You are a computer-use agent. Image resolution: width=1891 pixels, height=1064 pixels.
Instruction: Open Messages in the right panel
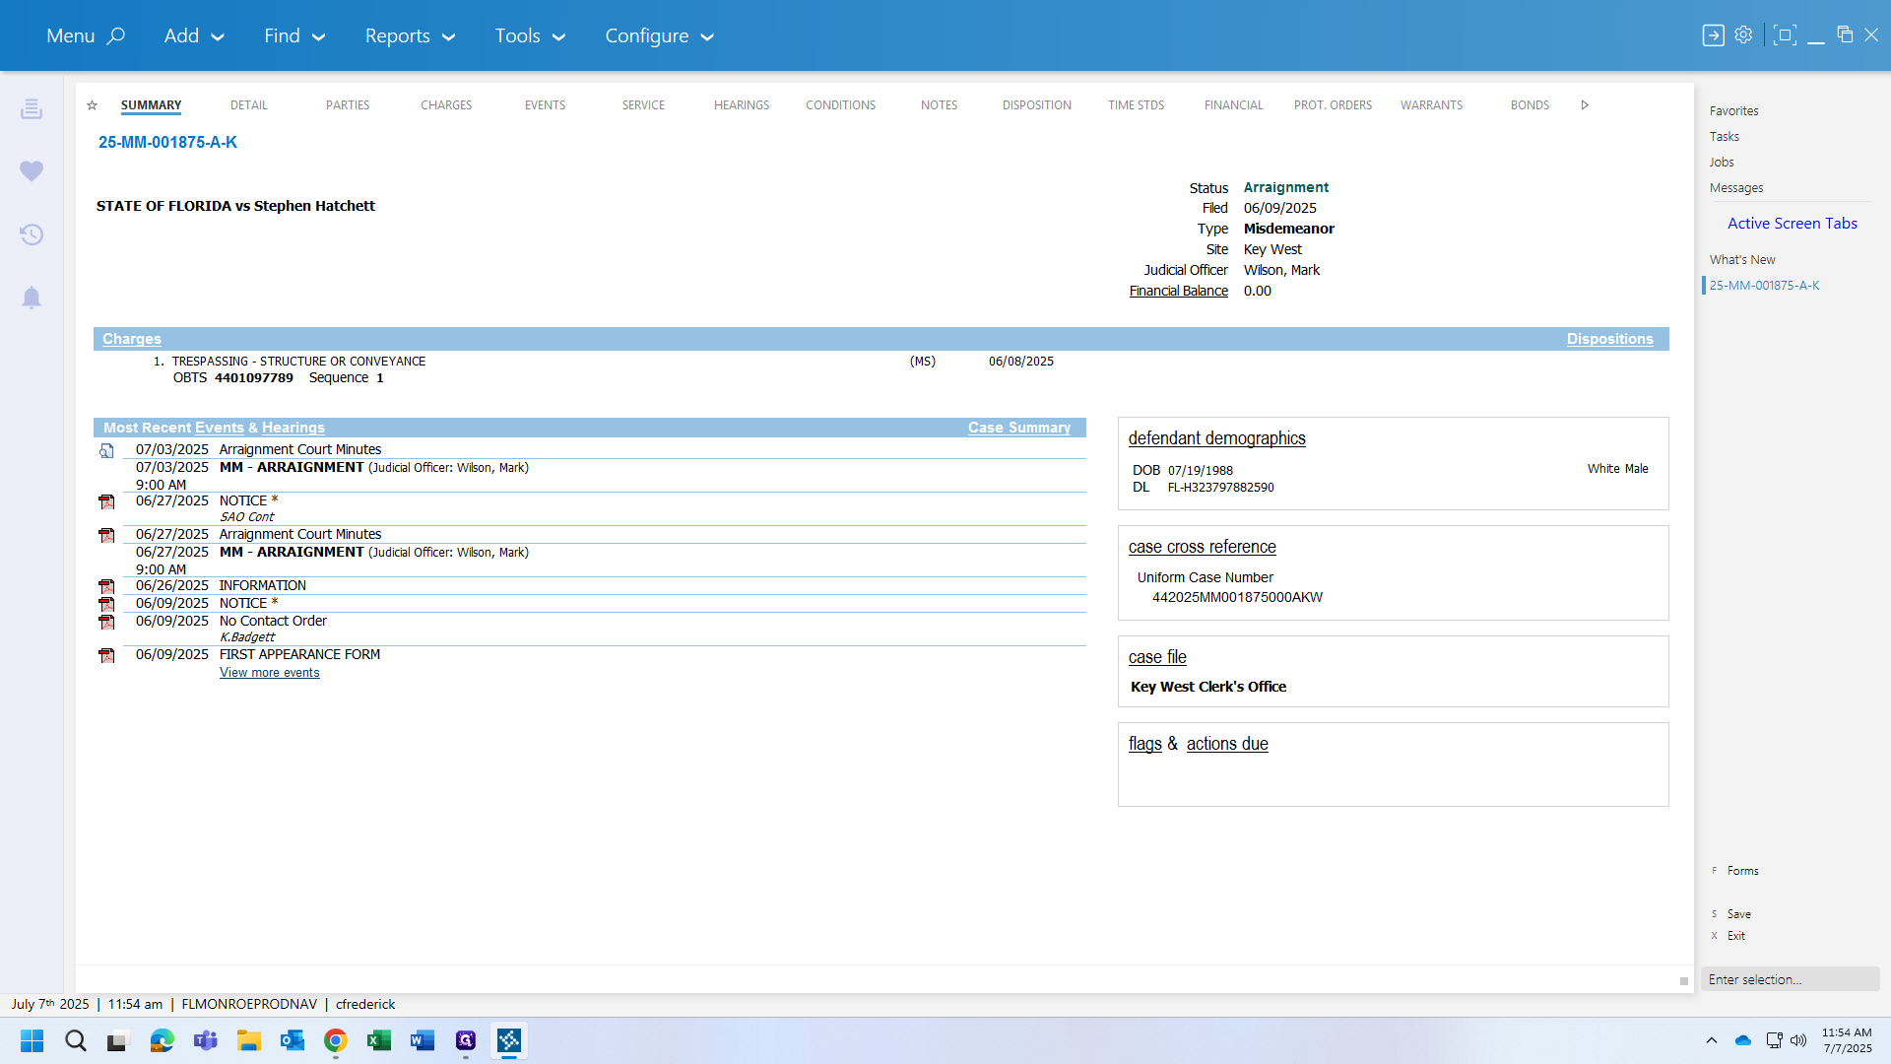click(x=1735, y=188)
